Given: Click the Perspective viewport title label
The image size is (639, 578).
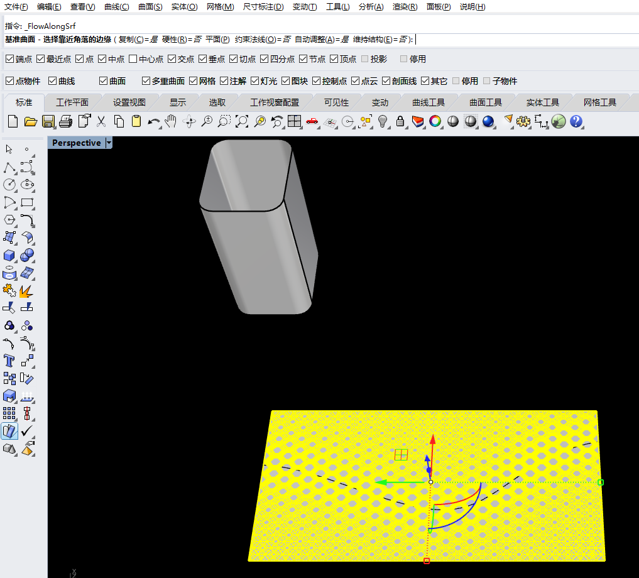Looking at the screenshot, I should pos(77,143).
